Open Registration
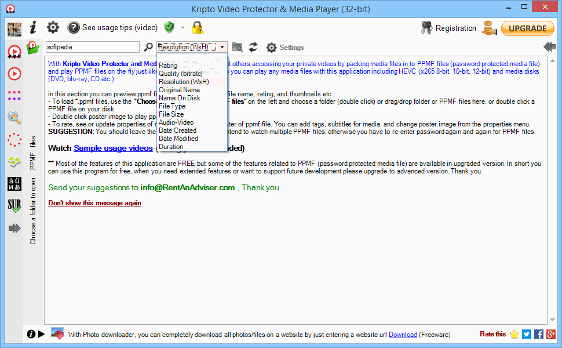The height and width of the screenshot is (348, 562). tap(455, 28)
